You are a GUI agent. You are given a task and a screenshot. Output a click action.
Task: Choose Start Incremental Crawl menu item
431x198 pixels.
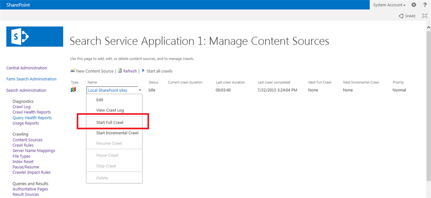tap(117, 133)
